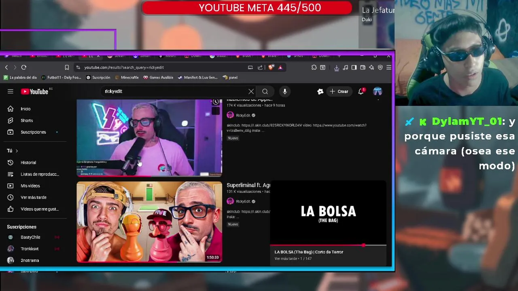
Task: Add first video to queue icon
Action: pos(216,111)
